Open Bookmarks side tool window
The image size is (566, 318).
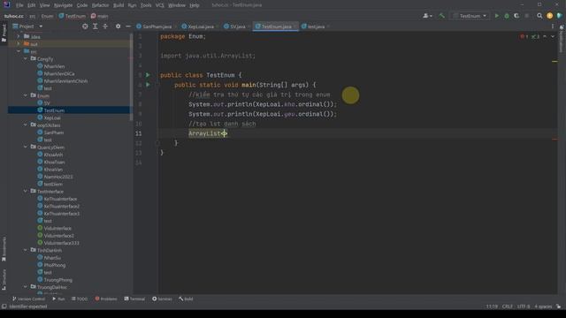click(x=4, y=249)
